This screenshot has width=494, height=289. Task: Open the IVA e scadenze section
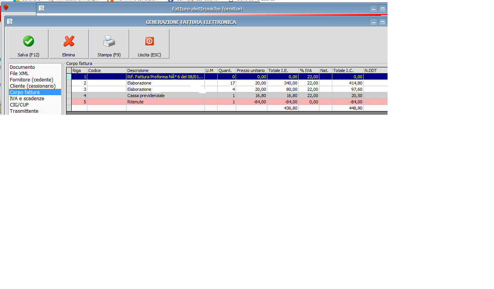[x=35, y=99]
